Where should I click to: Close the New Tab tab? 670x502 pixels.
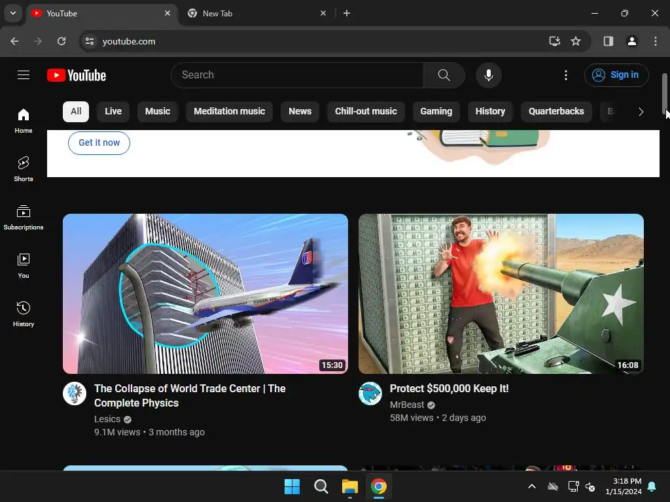323,13
